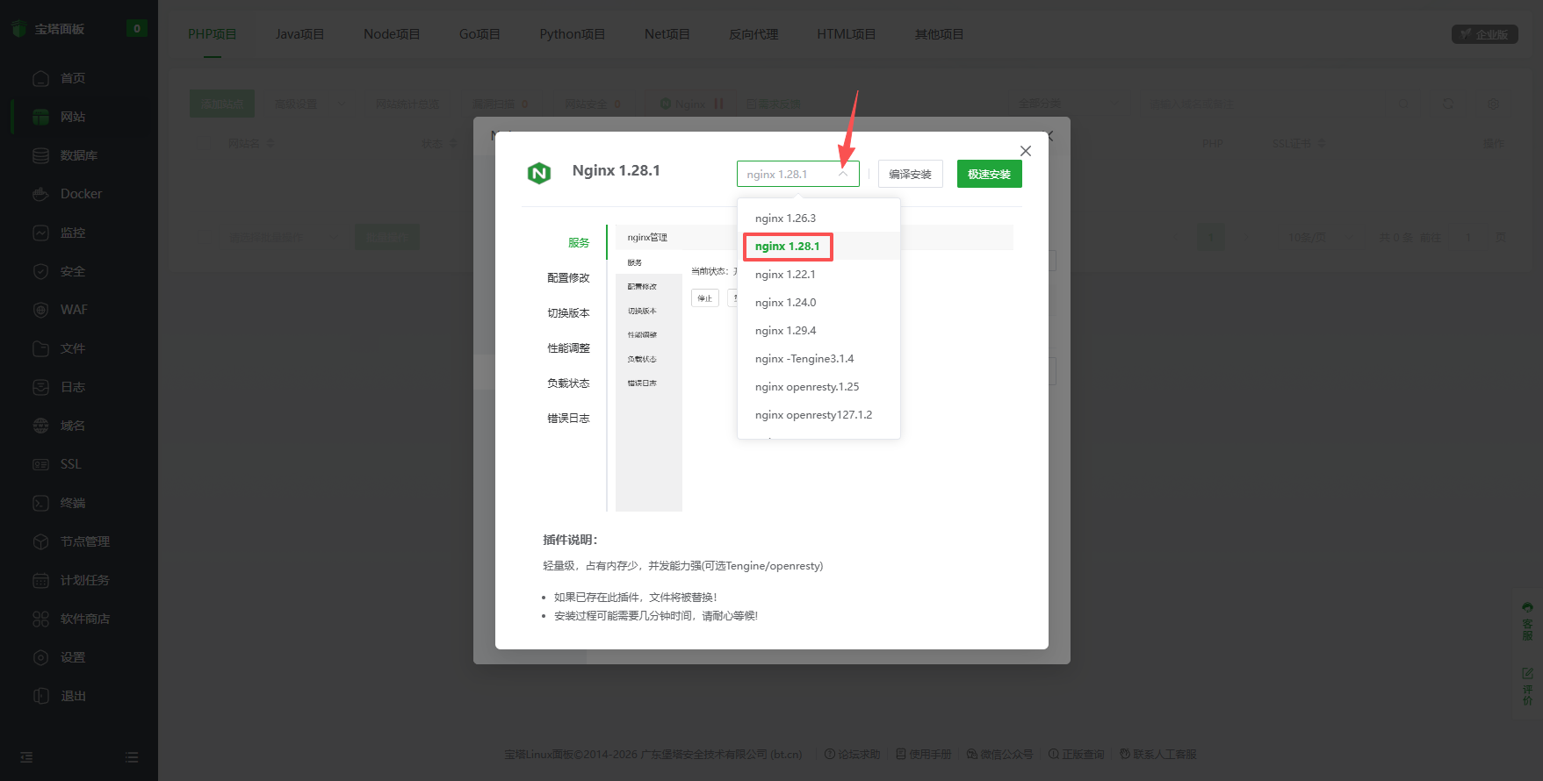Select 切换版本 in dialog preview menu
1543x781 pixels.
(568, 312)
